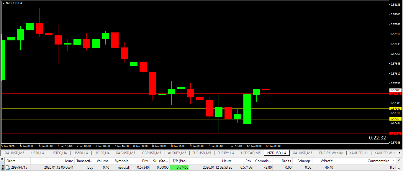Switch to the XAUUSD,H1 chart tab
Image resolution: width=403 pixels, height=171 pixels.
358,153
